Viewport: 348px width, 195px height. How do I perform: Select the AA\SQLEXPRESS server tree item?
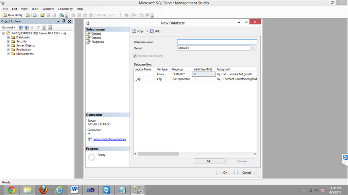pos(39,34)
